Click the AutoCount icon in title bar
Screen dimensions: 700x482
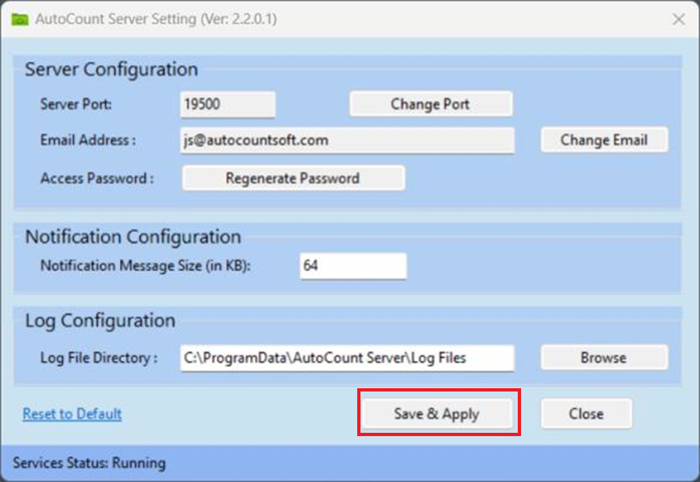pyautogui.click(x=19, y=20)
